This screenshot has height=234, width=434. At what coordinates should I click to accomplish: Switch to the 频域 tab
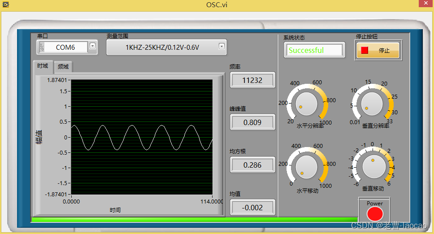tap(63, 67)
